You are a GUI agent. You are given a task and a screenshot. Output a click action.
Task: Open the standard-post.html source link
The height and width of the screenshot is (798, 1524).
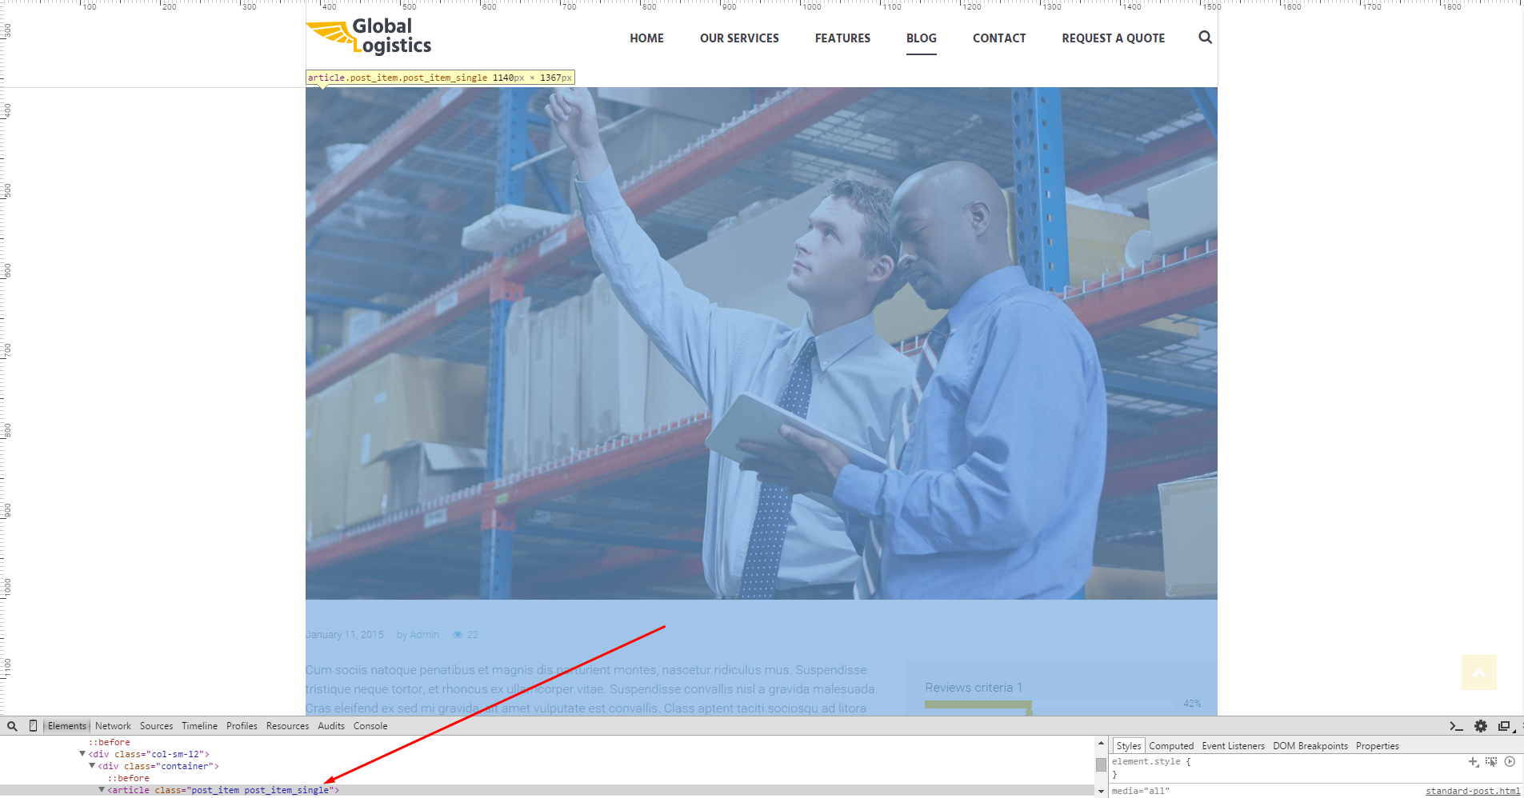1473,791
